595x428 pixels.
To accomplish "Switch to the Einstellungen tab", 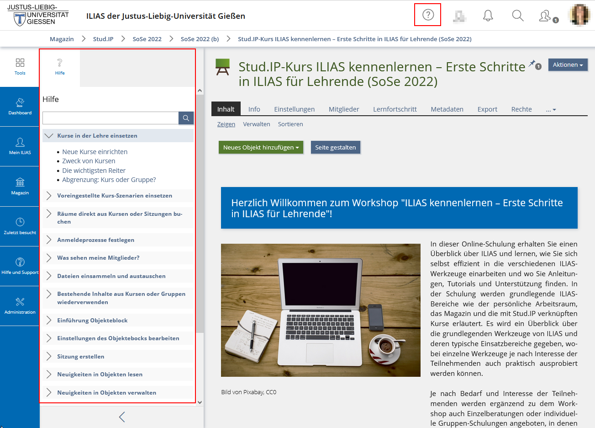I will click(294, 109).
